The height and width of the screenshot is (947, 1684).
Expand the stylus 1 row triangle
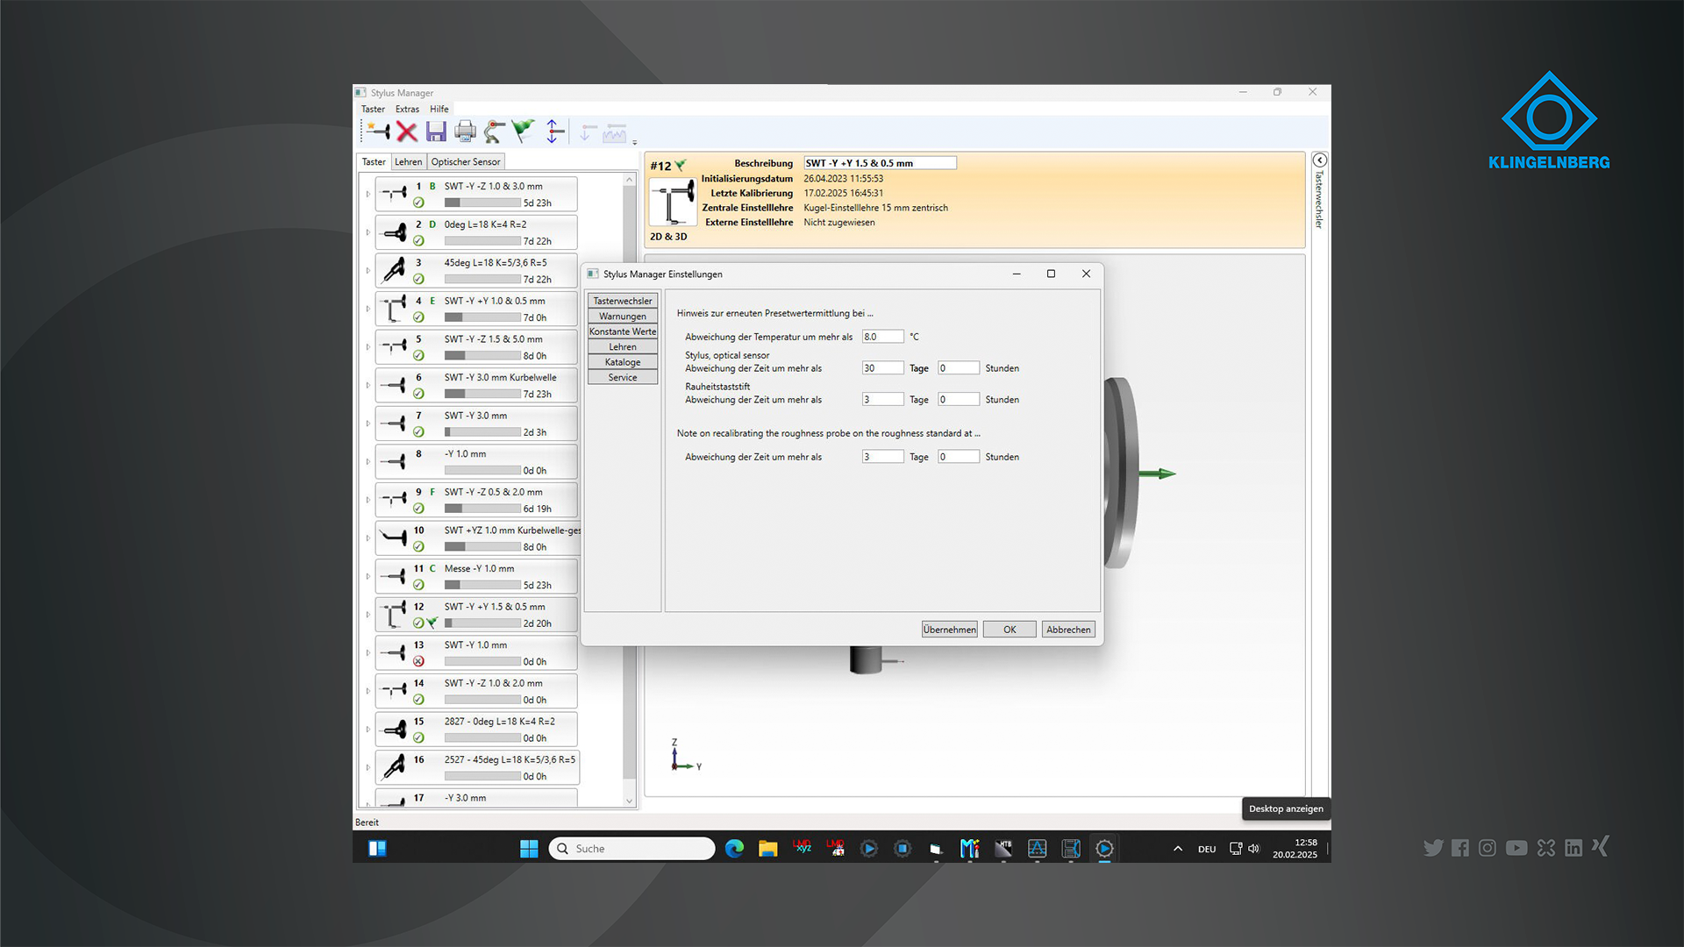368,195
